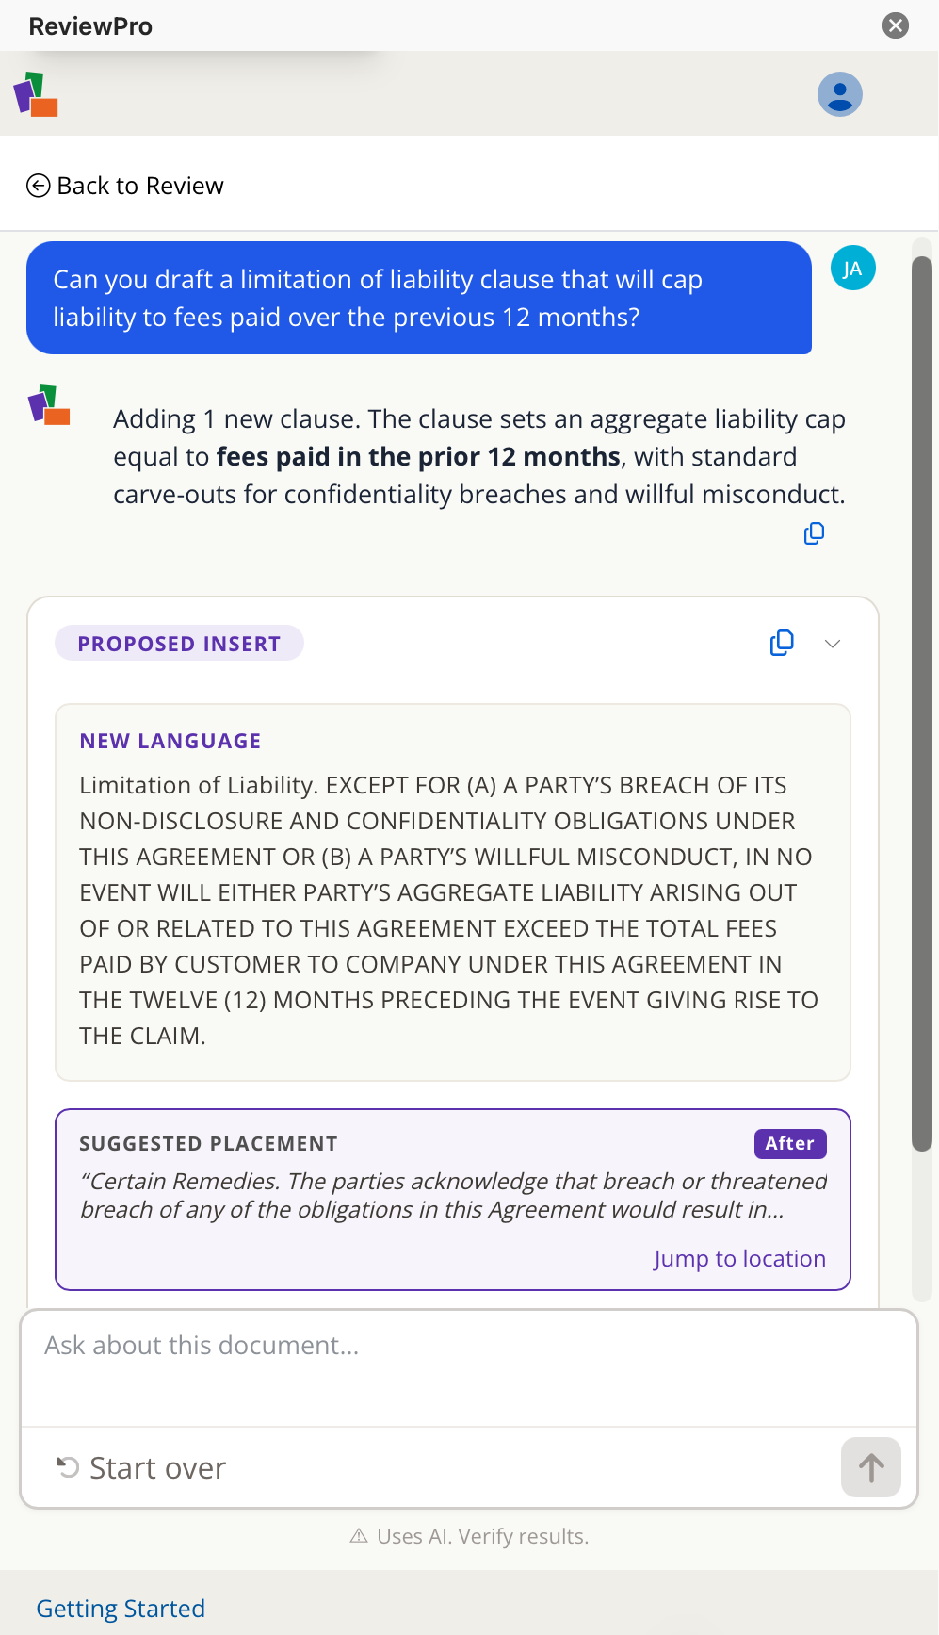
Task: Click the send arrow button
Action: (871, 1467)
